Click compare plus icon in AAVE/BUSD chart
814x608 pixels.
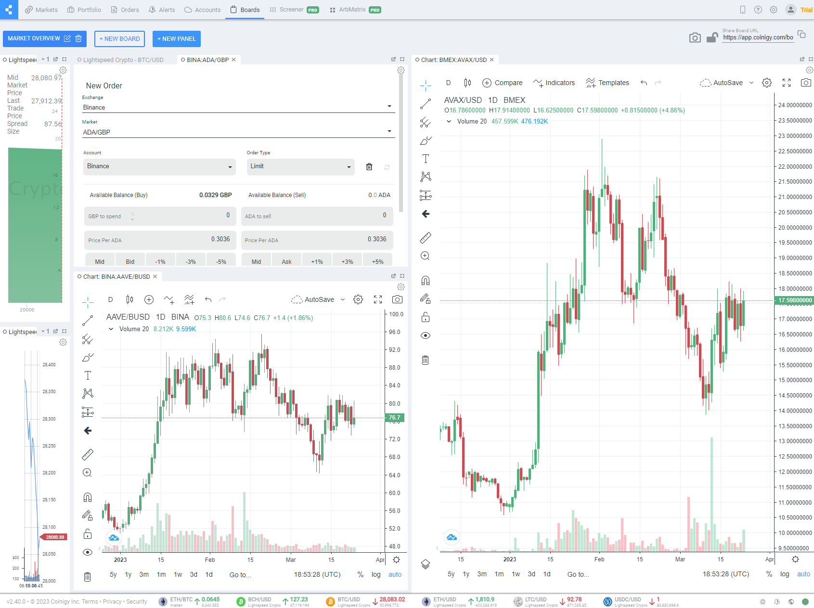click(x=149, y=299)
